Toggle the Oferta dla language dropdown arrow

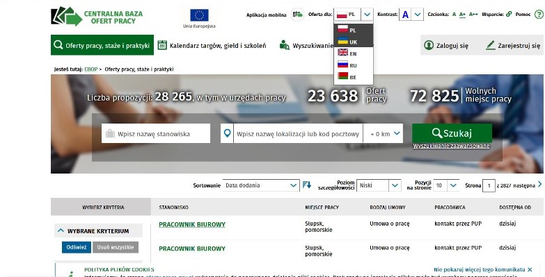tap(367, 15)
